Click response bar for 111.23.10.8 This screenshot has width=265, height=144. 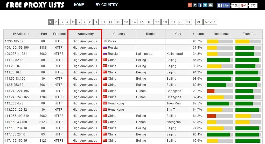220,73
